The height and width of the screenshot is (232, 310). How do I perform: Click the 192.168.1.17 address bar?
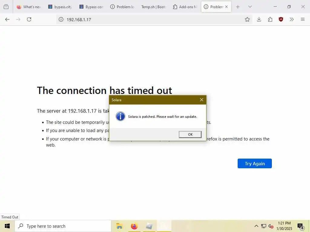point(154,19)
